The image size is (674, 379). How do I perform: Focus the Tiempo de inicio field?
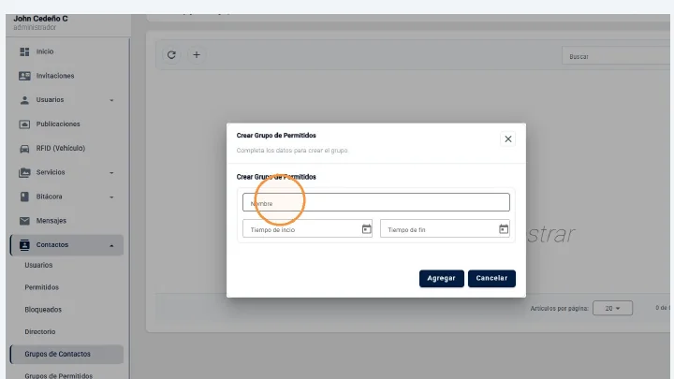307,228
